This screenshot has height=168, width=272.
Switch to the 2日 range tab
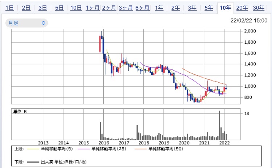tap(26, 8)
